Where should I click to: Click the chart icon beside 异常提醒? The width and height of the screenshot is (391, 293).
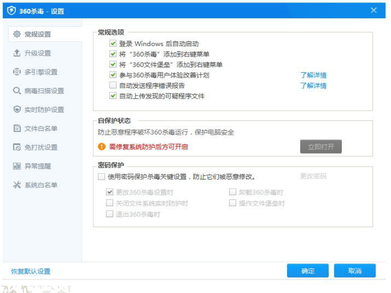(17, 166)
